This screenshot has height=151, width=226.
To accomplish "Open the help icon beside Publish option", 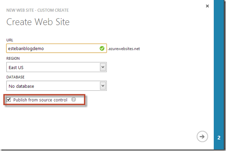I will (74, 100).
